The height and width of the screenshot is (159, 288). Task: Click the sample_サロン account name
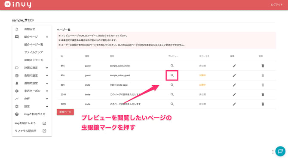[23, 20]
